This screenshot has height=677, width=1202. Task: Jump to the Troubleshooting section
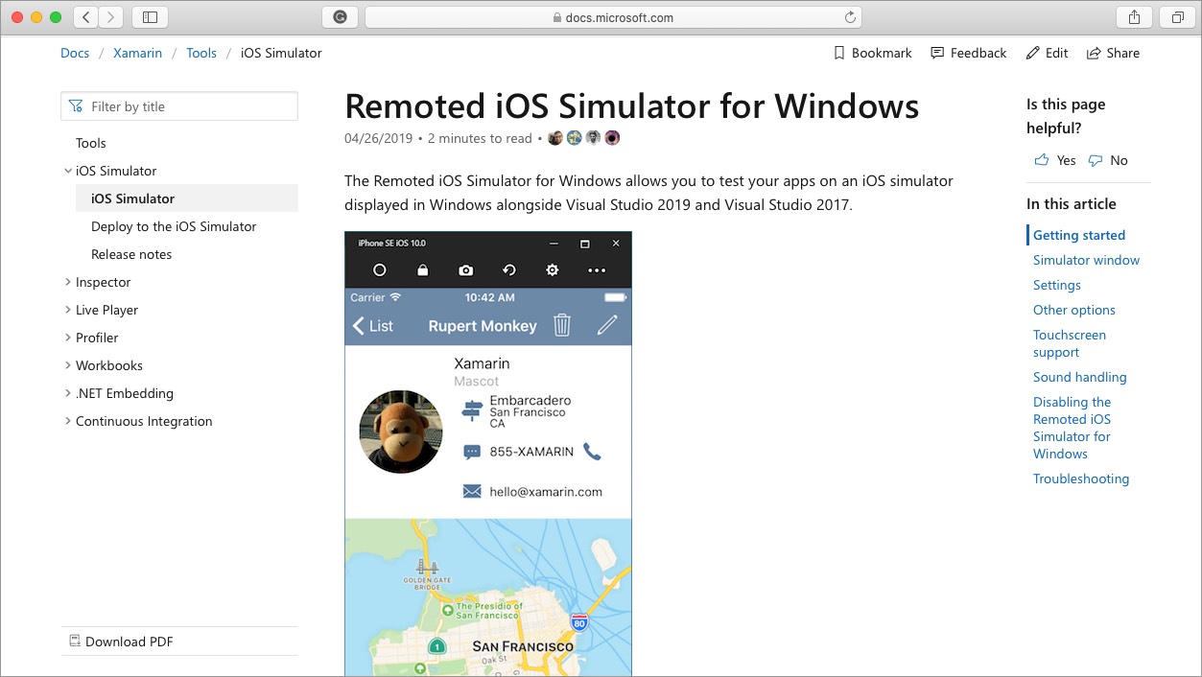point(1081,479)
